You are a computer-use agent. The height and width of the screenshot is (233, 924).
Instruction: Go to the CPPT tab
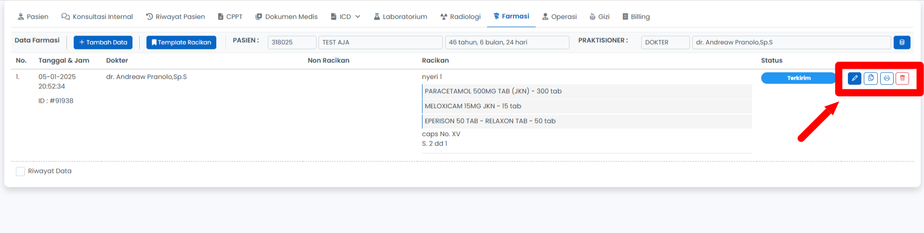point(230,17)
